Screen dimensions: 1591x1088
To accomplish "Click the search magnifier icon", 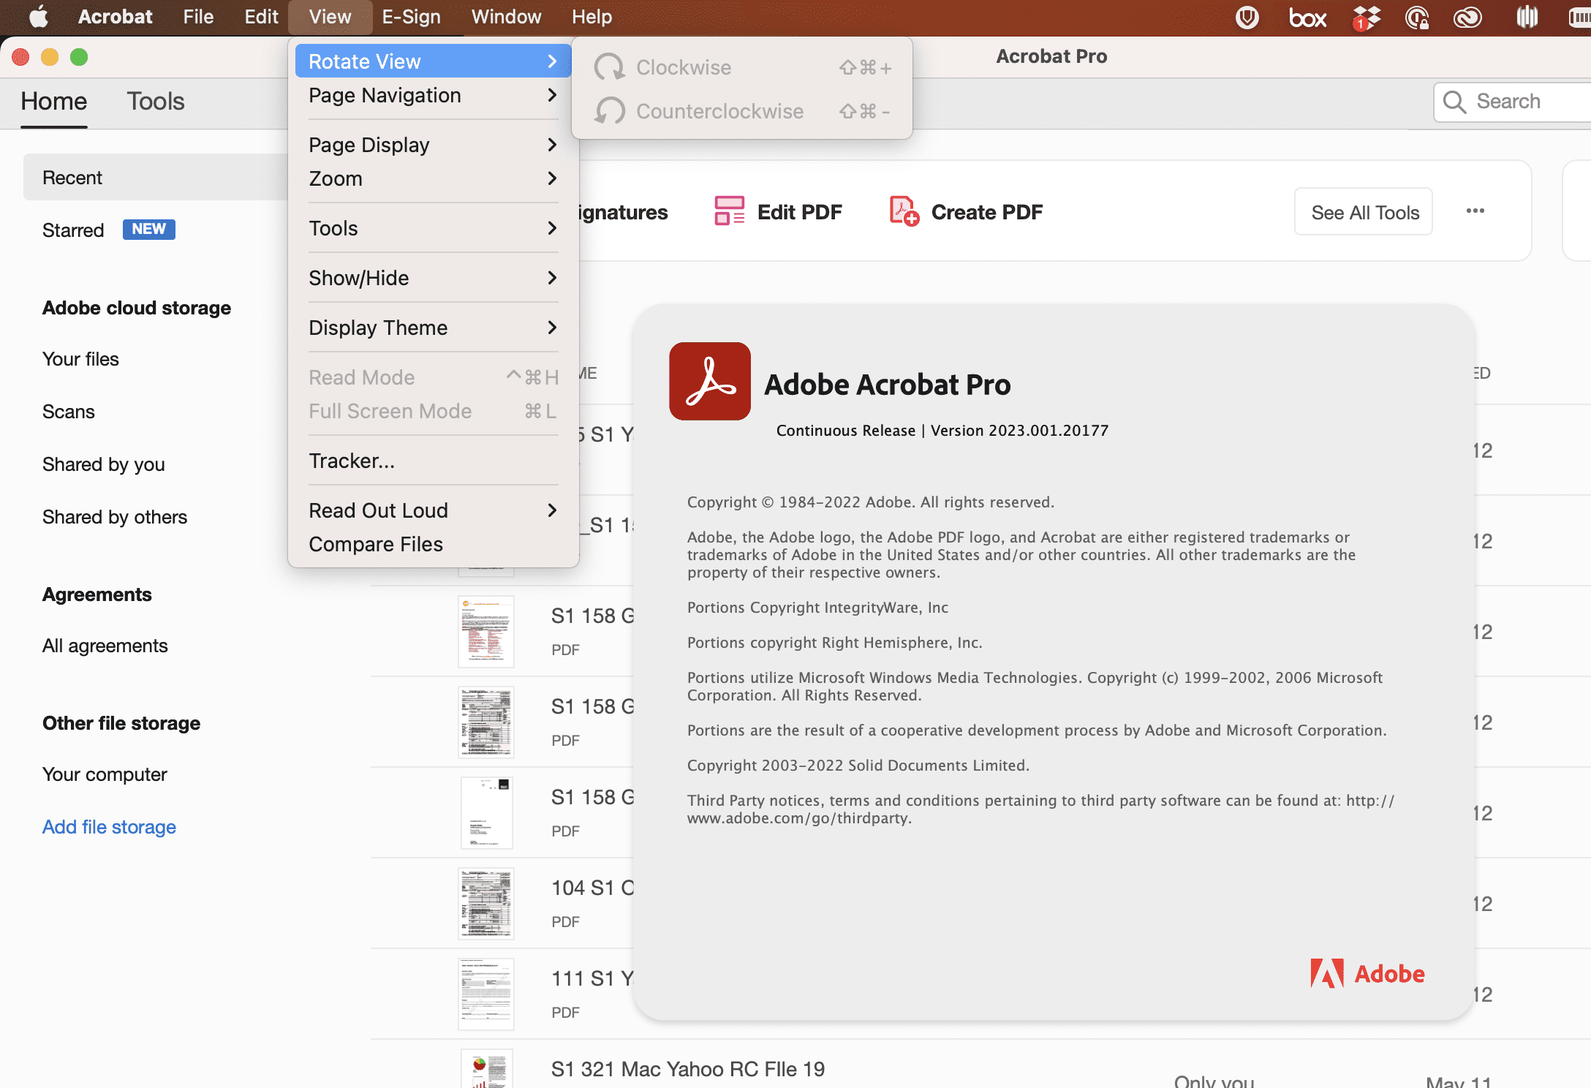I will click(1454, 102).
